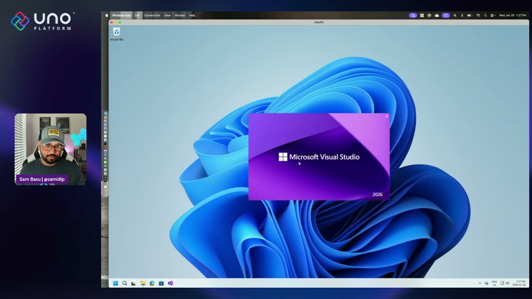Open the Windows Start menu
Image resolution: width=532 pixels, height=299 pixels.
coord(116,283)
